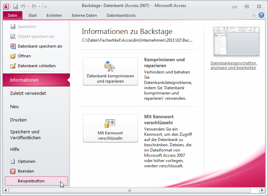Open Microsoft Access Help via question mark icon
268x196 pixels.
point(261,15)
